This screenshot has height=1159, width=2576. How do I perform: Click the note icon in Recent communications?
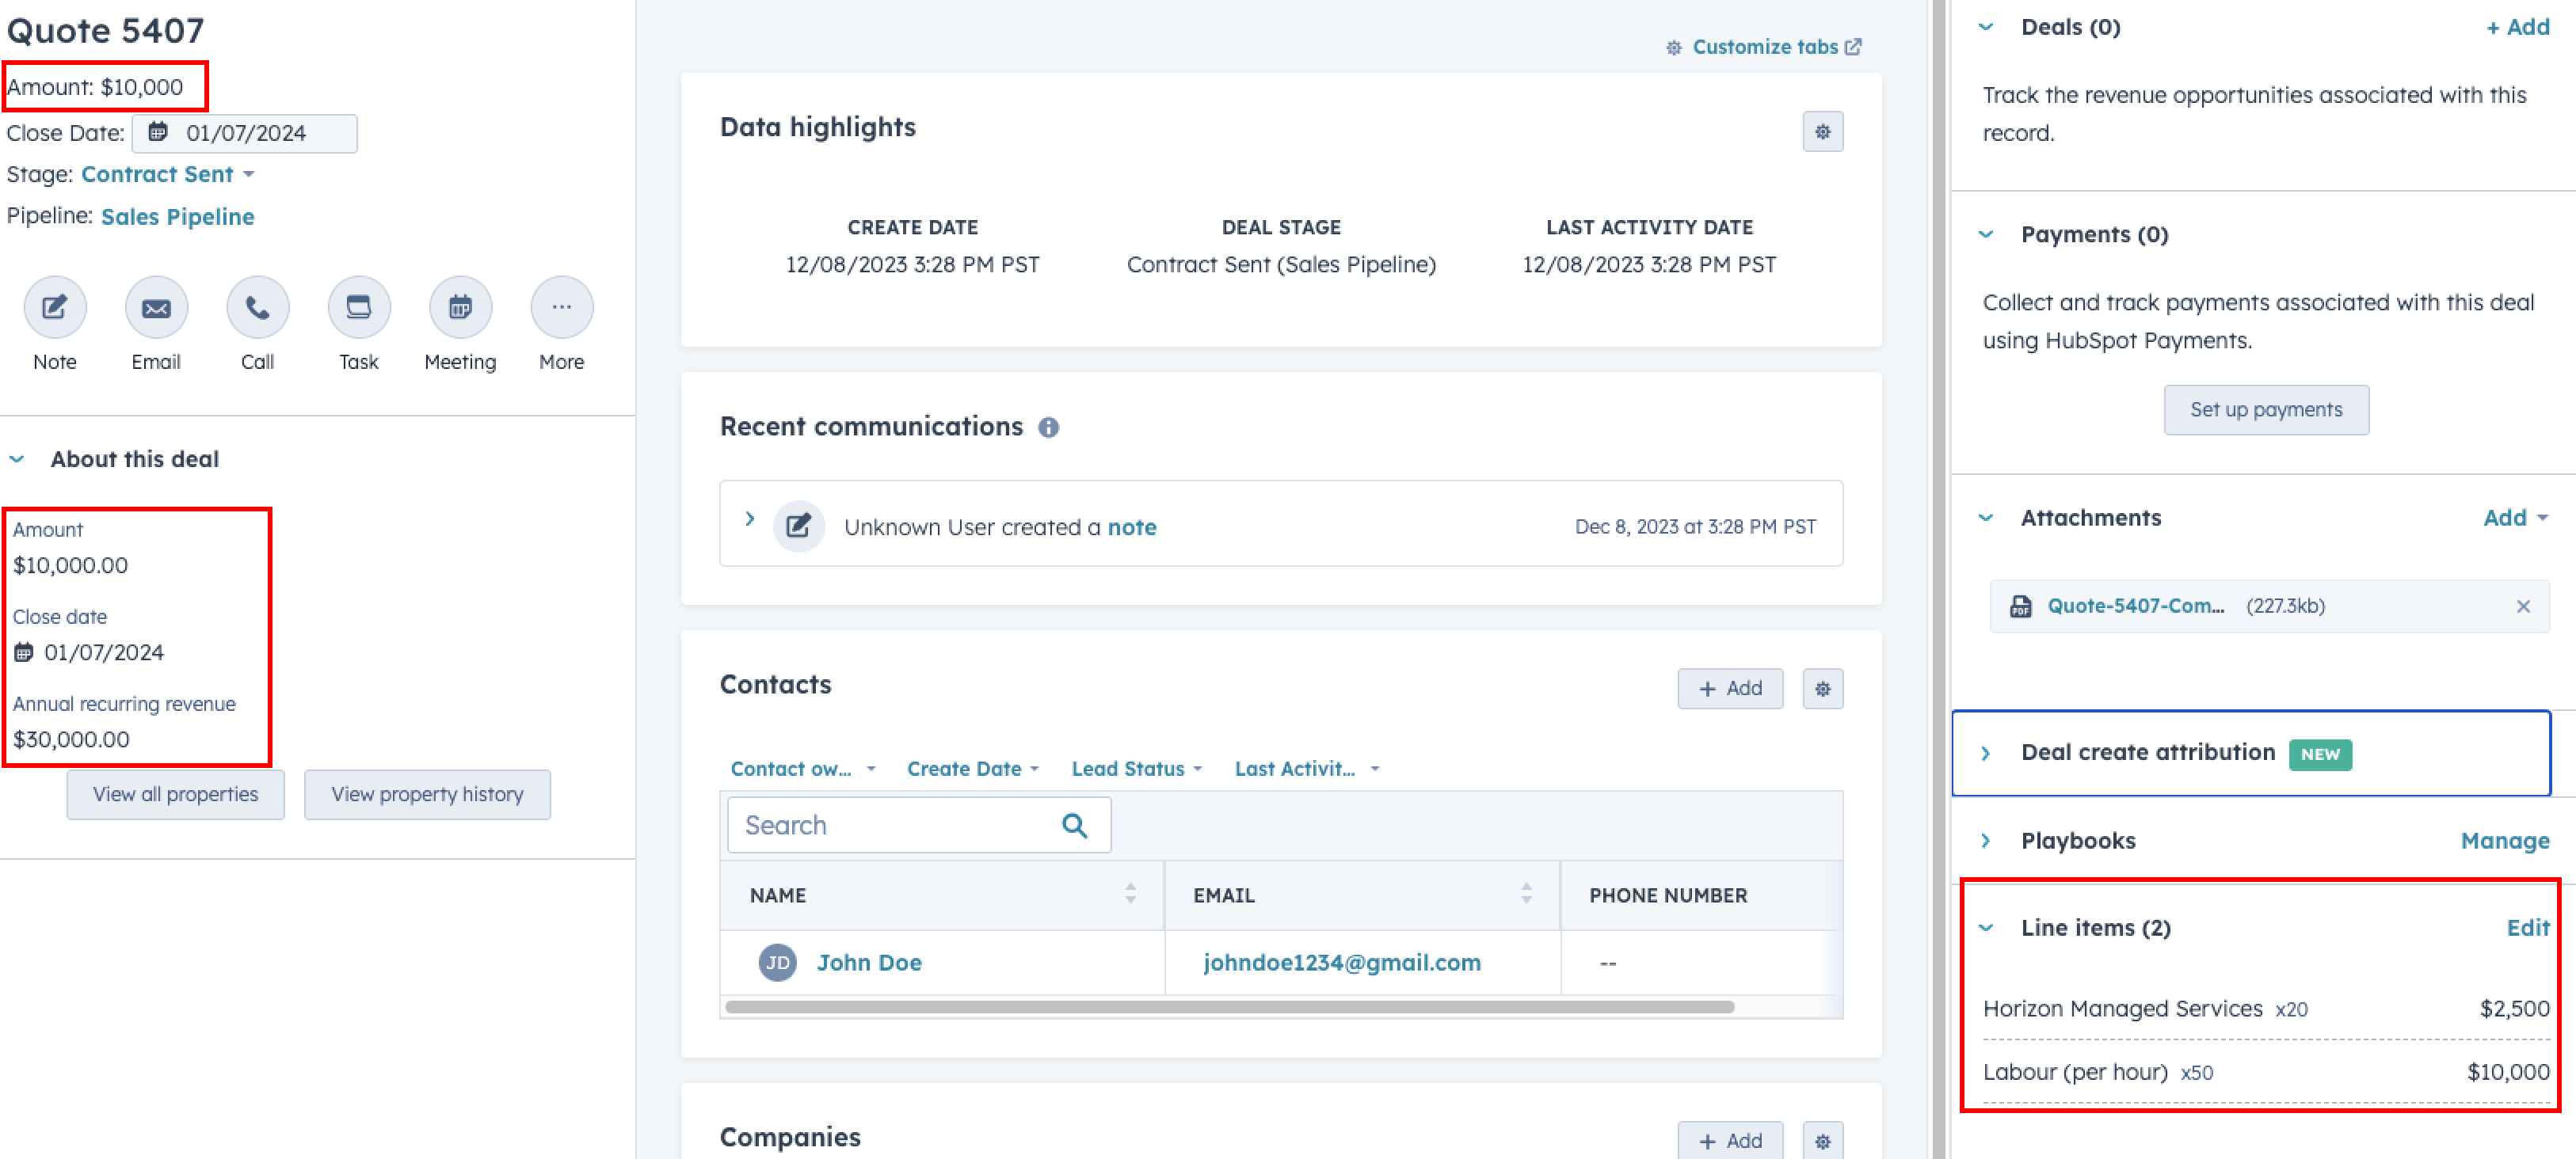click(798, 526)
